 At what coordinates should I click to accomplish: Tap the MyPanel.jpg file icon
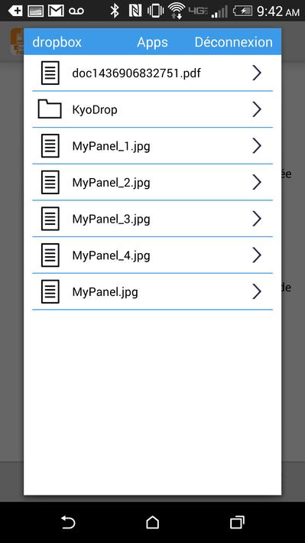click(50, 292)
